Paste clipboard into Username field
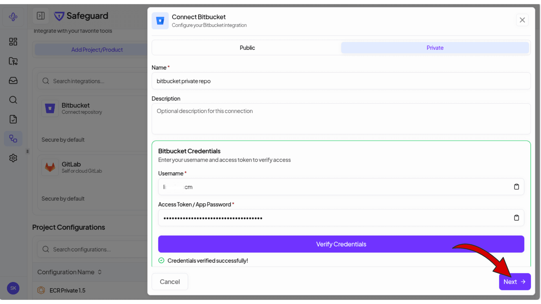Viewport: 541px width, 304px height. (516, 187)
